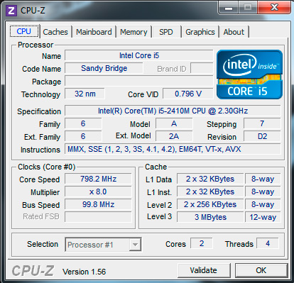Open the Mainboard tab
294x283 pixels.
pos(94,32)
